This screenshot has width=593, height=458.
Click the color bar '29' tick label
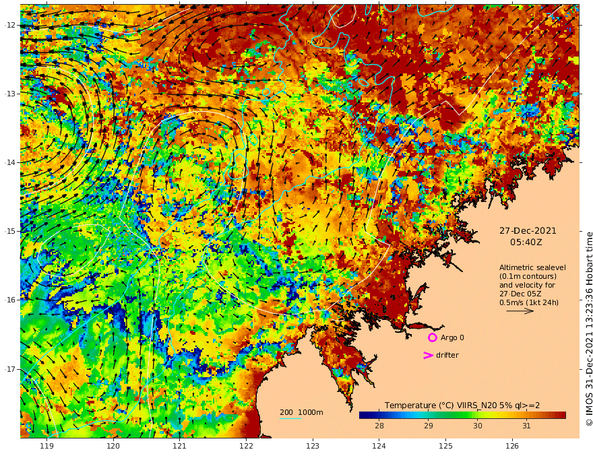coord(428,426)
